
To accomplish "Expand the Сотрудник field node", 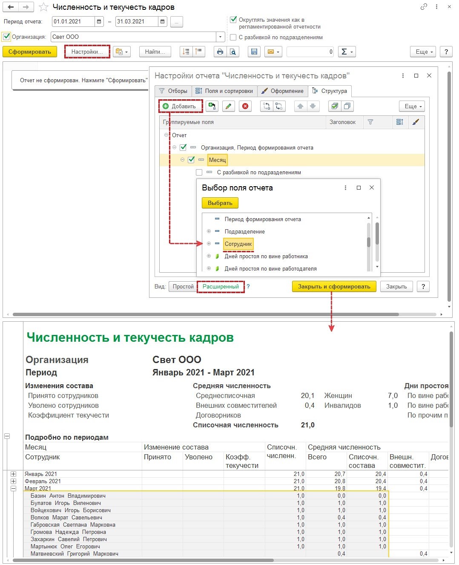I will pos(209,244).
